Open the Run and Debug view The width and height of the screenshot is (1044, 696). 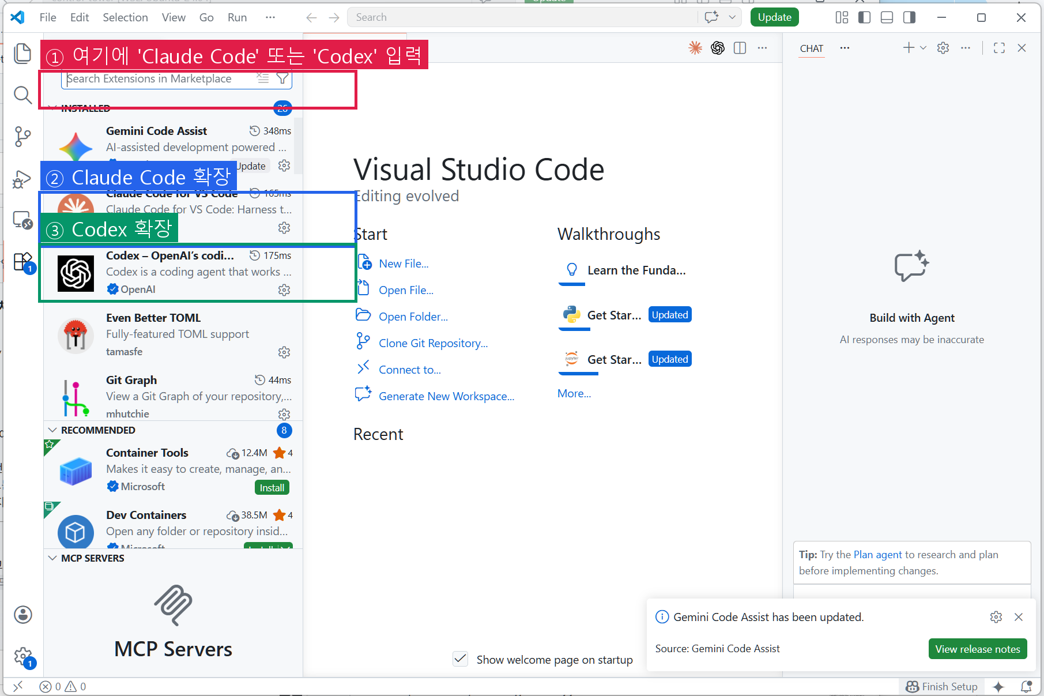point(22,179)
